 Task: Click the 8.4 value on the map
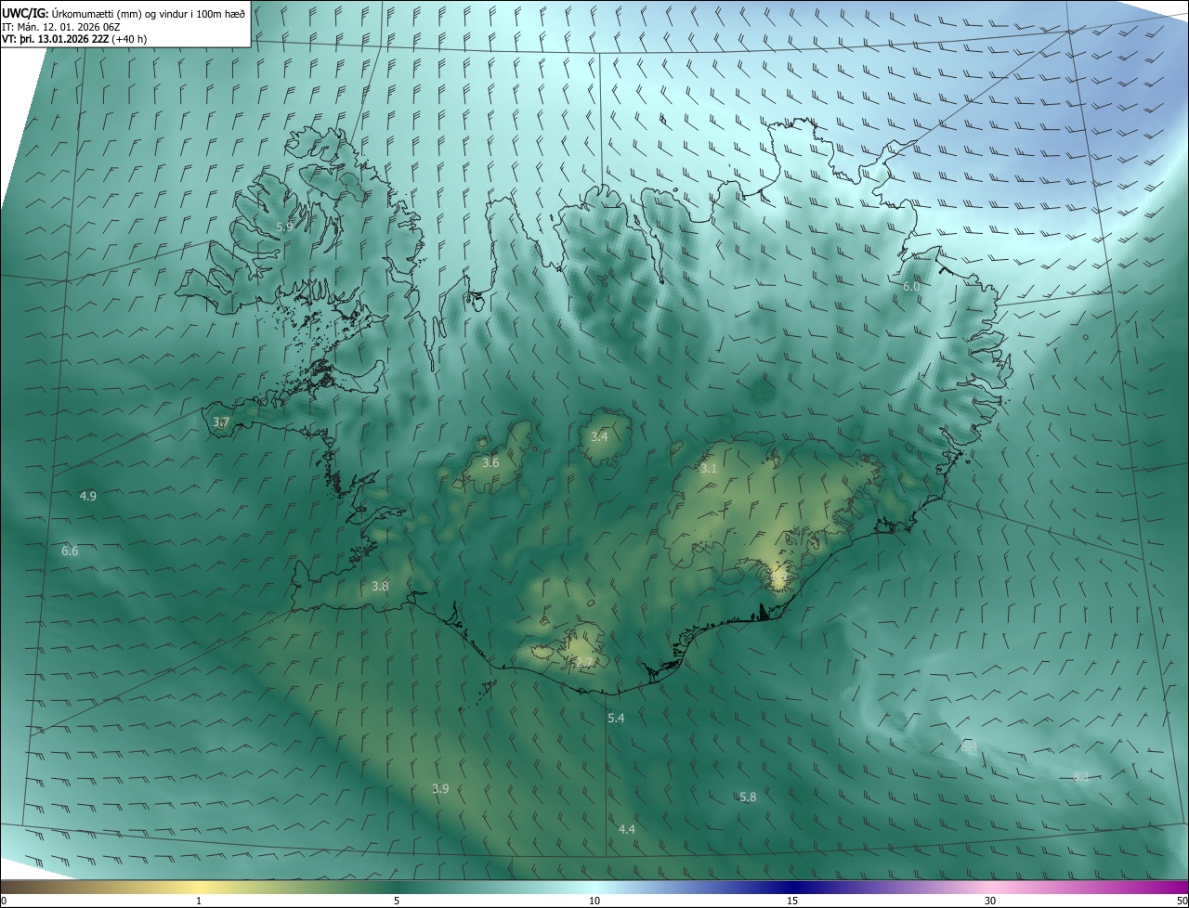click(x=969, y=747)
